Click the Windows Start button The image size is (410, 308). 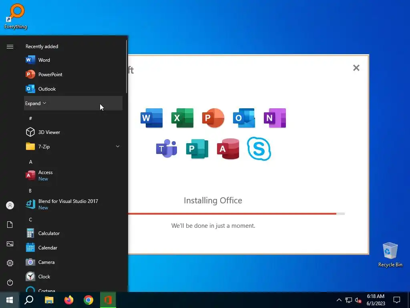[10, 300]
